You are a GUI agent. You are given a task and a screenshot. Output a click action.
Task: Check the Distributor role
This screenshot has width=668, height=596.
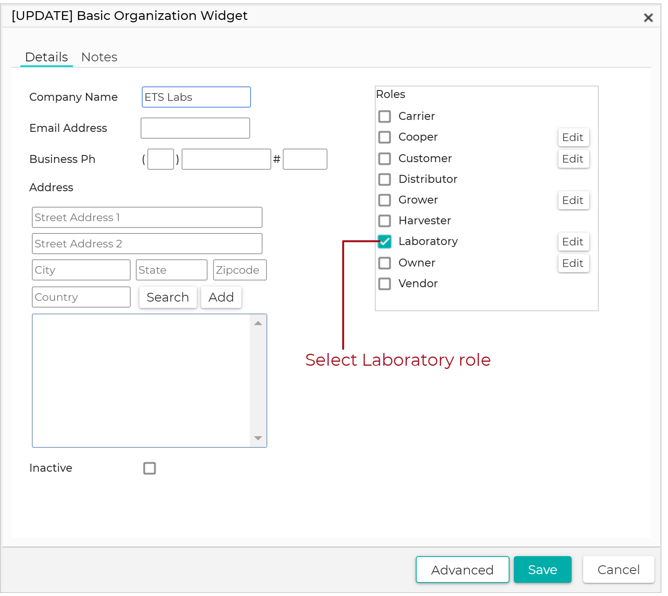pyautogui.click(x=384, y=179)
